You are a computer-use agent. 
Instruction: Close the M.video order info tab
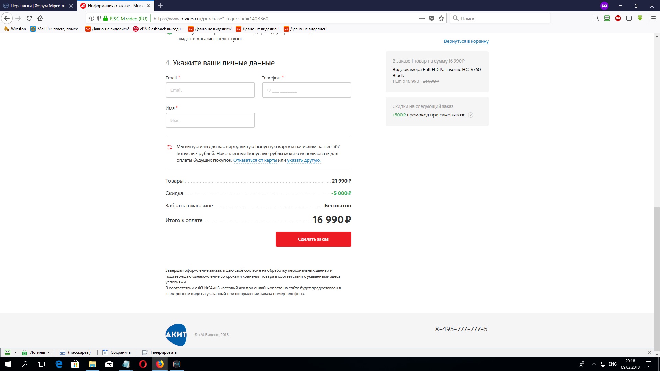[148, 6]
